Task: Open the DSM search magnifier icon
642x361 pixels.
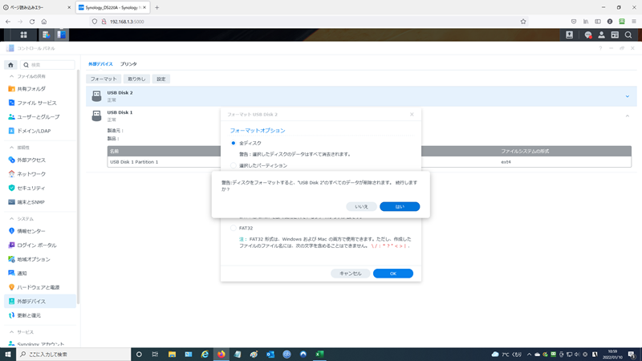Action: point(628,34)
